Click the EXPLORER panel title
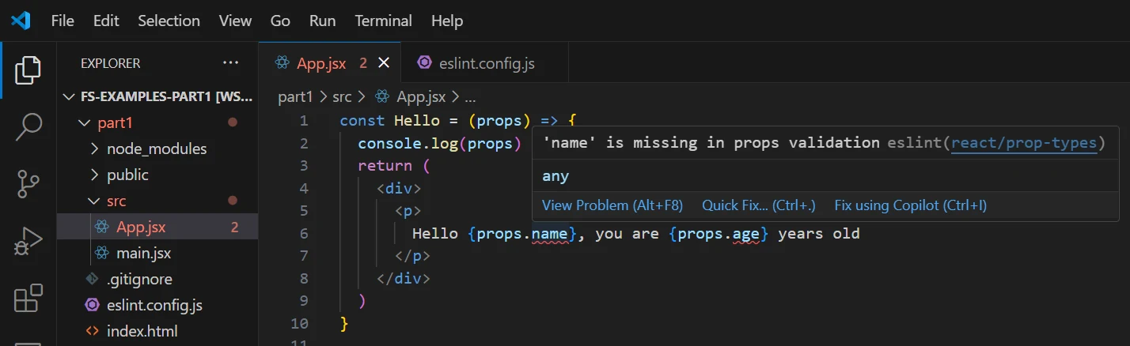 click(x=111, y=63)
